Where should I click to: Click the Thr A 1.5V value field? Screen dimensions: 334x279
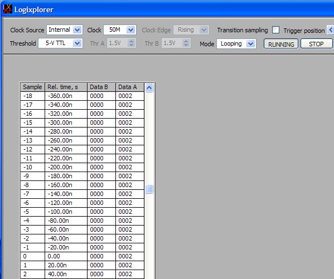coord(117,43)
